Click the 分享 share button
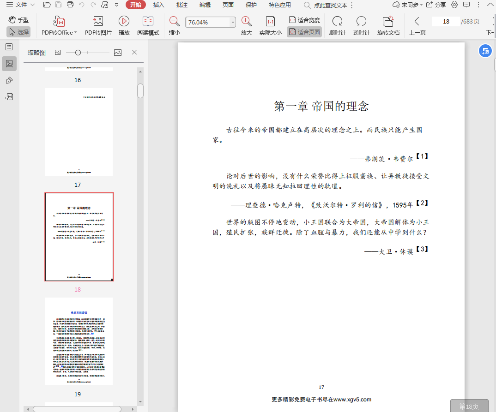496x412 pixels. [x=436, y=5]
